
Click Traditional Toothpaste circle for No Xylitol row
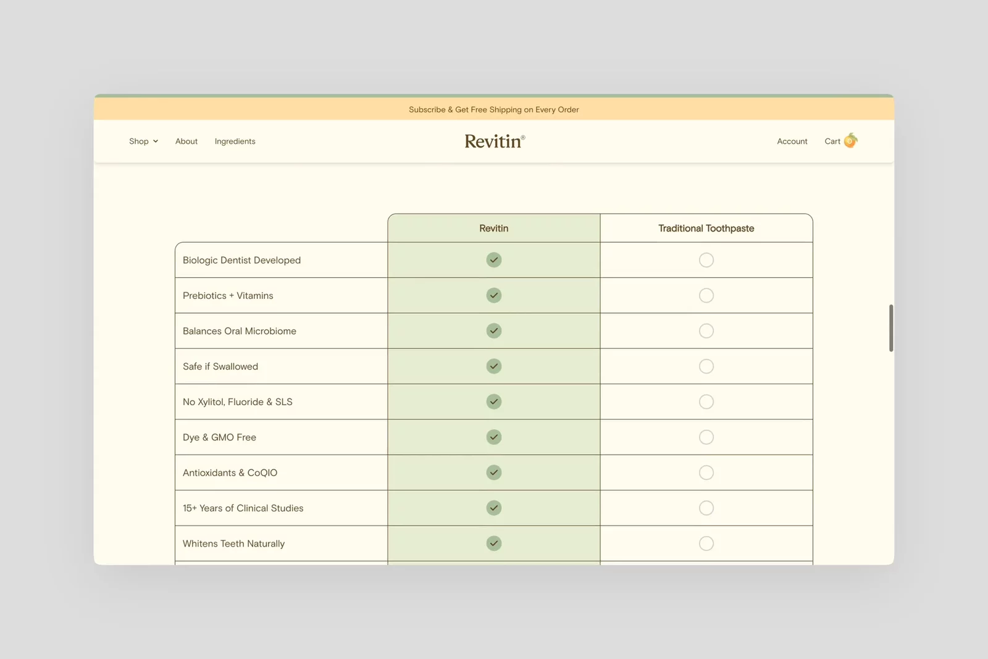click(706, 401)
